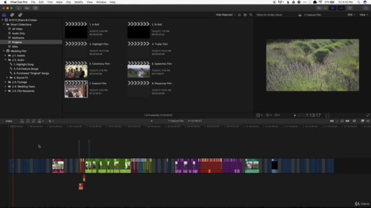Expand the 5. Film Keywords folder
Screen dimensions: 371x208
tap(5, 91)
